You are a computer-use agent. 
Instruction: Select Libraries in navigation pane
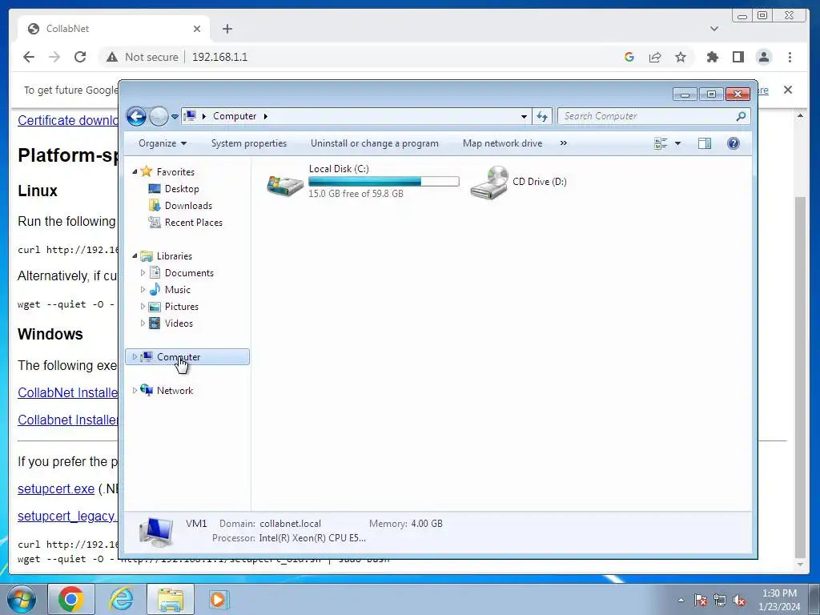(x=174, y=255)
